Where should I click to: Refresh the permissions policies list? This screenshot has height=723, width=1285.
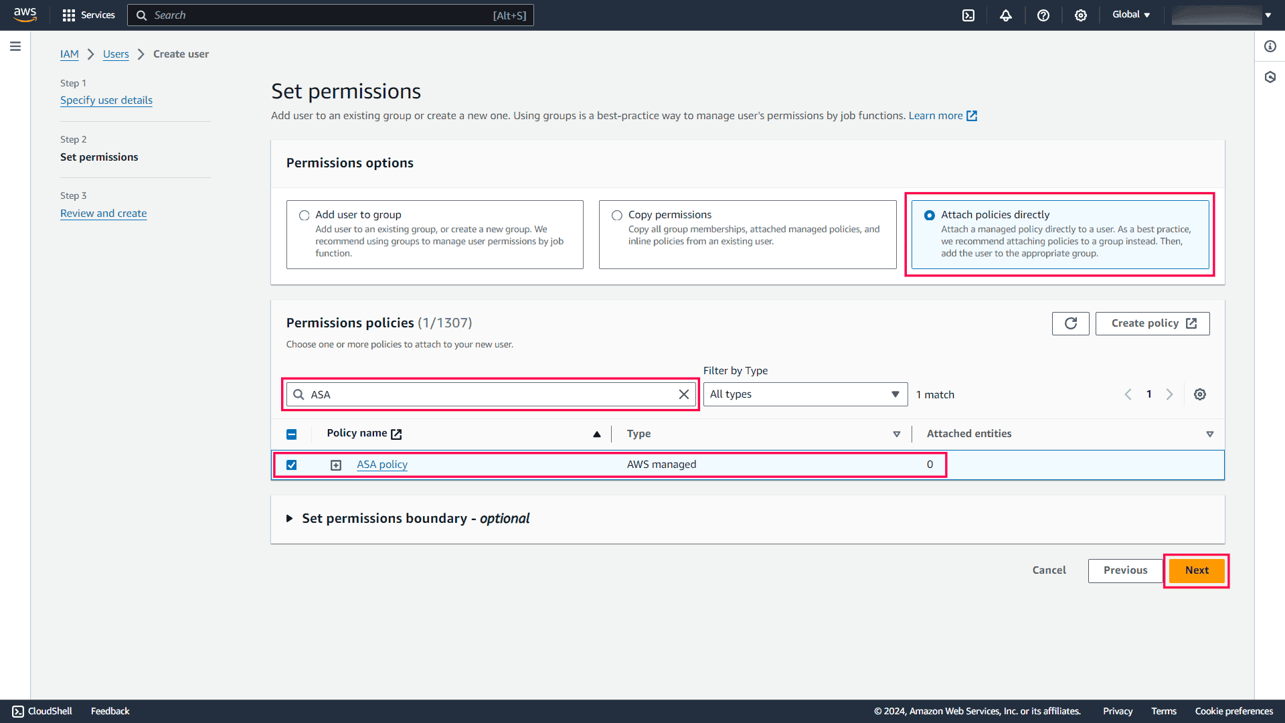click(1070, 323)
